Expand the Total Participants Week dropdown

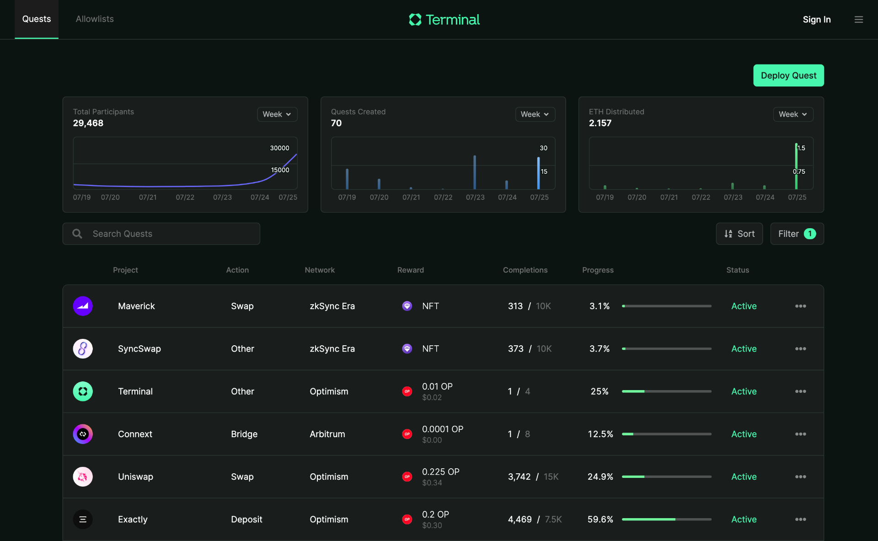coord(277,114)
